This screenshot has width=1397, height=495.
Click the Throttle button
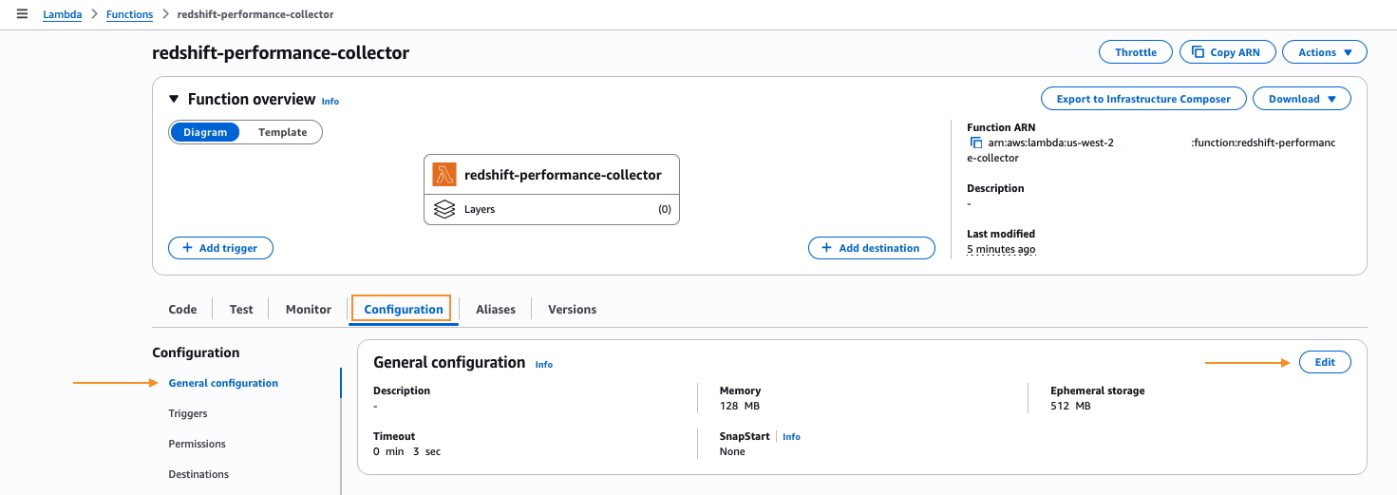click(1135, 52)
